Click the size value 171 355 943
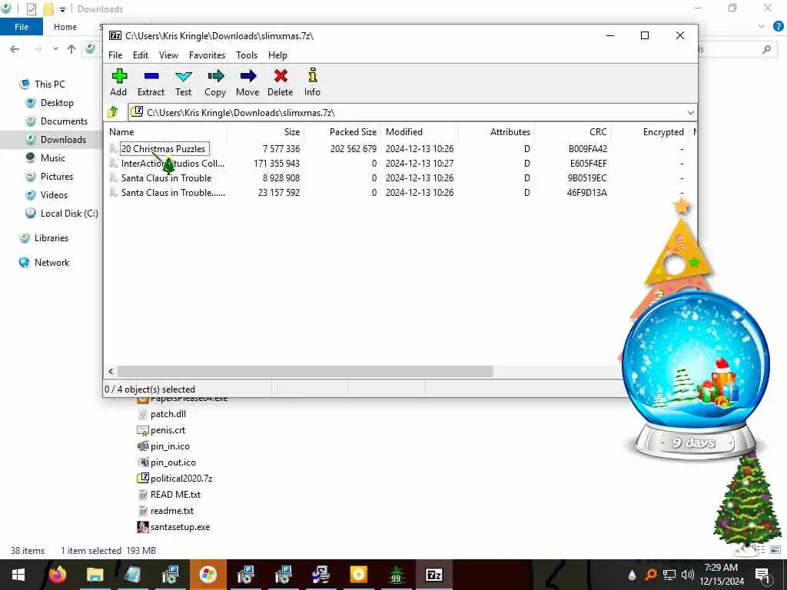The image size is (787, 590). 277,164
